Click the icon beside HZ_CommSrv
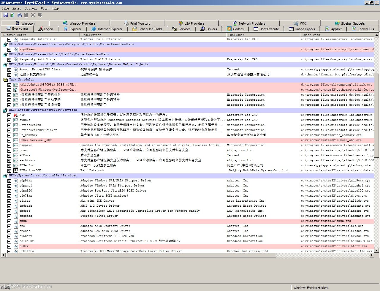 [16, 135]
